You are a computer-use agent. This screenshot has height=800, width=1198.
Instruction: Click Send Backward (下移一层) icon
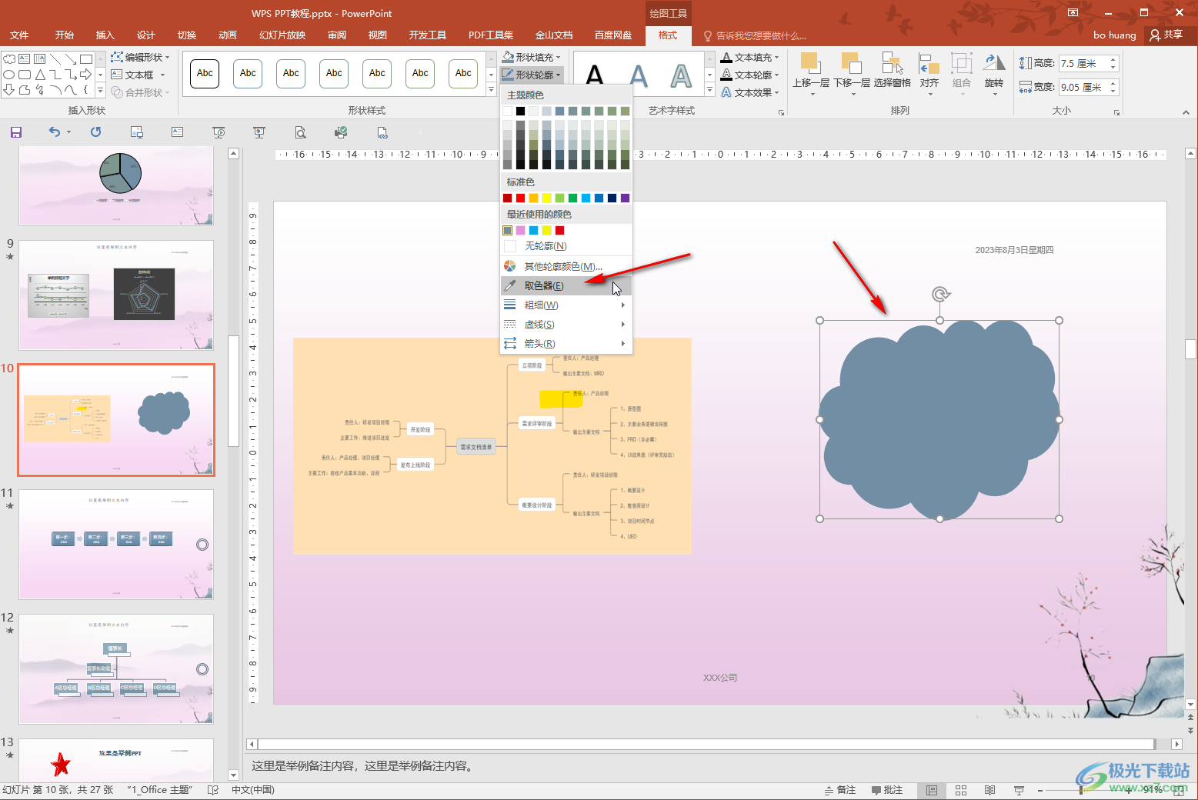(x=851, y=63)
